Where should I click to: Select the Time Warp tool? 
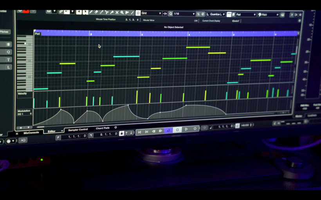pos(127,12)
